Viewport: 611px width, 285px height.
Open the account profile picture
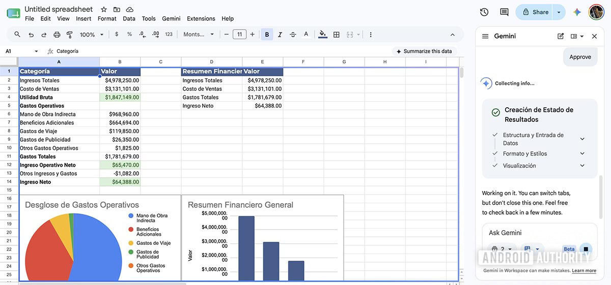point(596,12)
